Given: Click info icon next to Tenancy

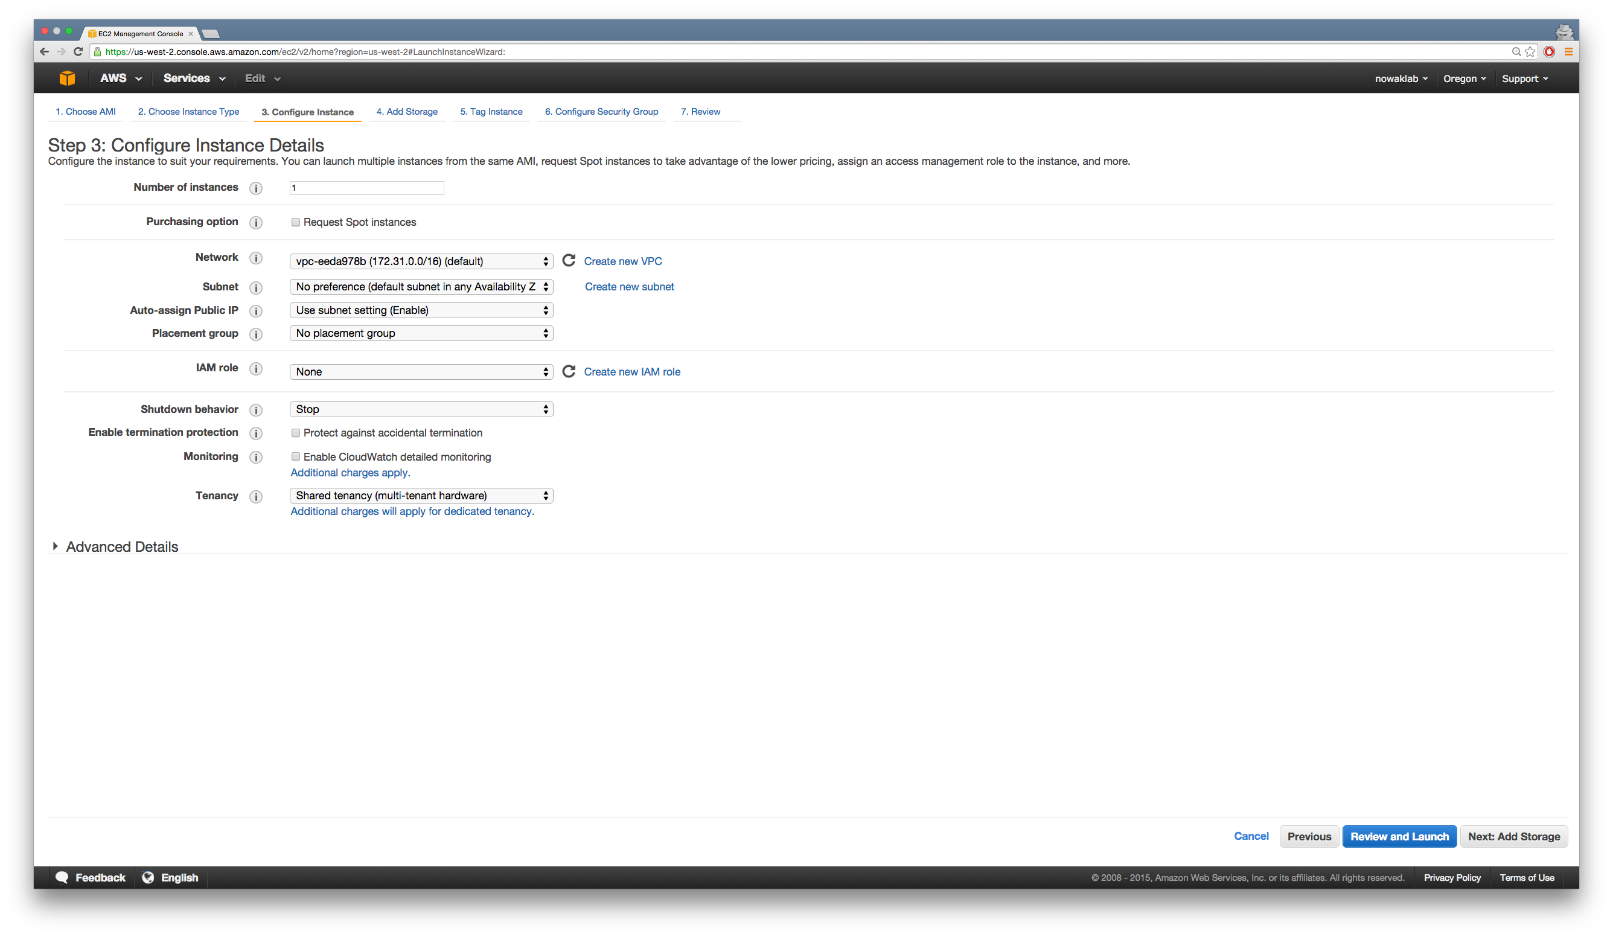Looking at the screenshot, I should [x=256, y=497].
